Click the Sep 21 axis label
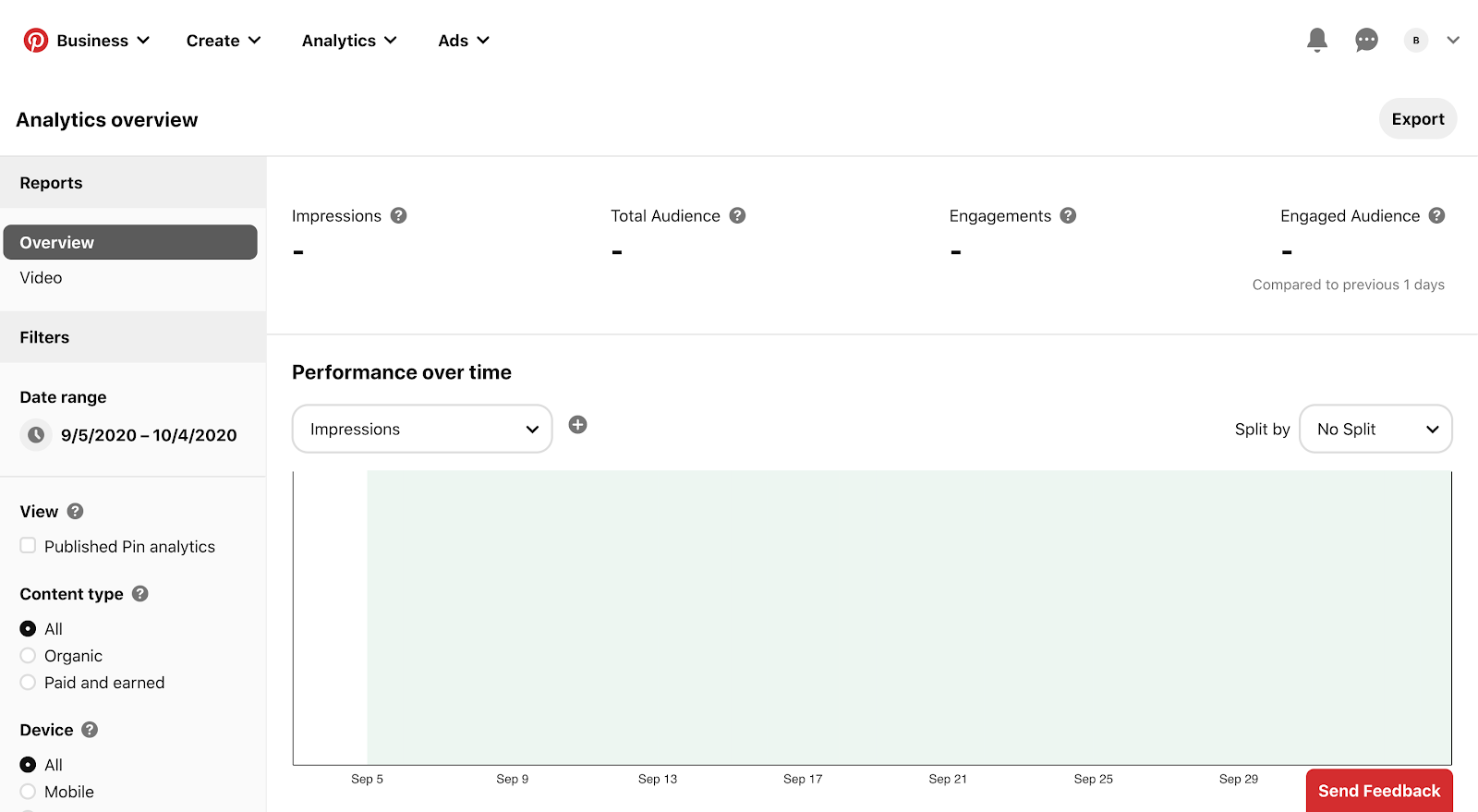Viewport: 1478px width, 812px height. tap(948, 779)
